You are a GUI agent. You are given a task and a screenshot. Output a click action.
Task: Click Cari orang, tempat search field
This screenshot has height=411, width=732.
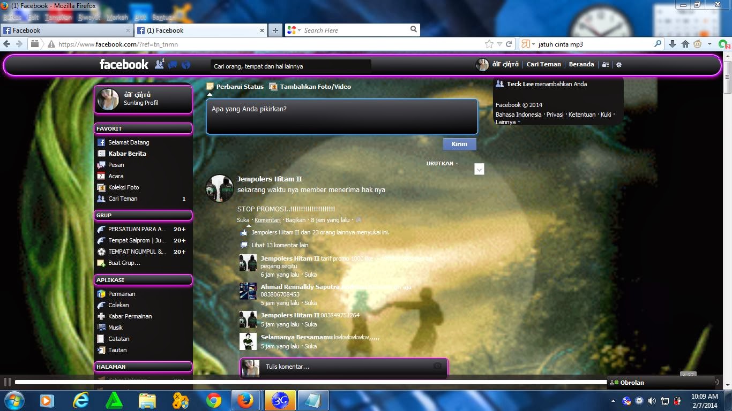coord(291,66)
